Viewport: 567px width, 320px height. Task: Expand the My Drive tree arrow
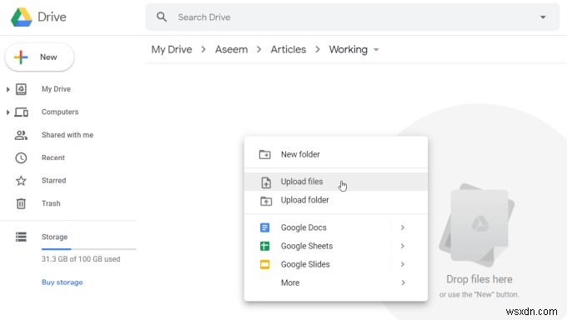tap(8, 89)
